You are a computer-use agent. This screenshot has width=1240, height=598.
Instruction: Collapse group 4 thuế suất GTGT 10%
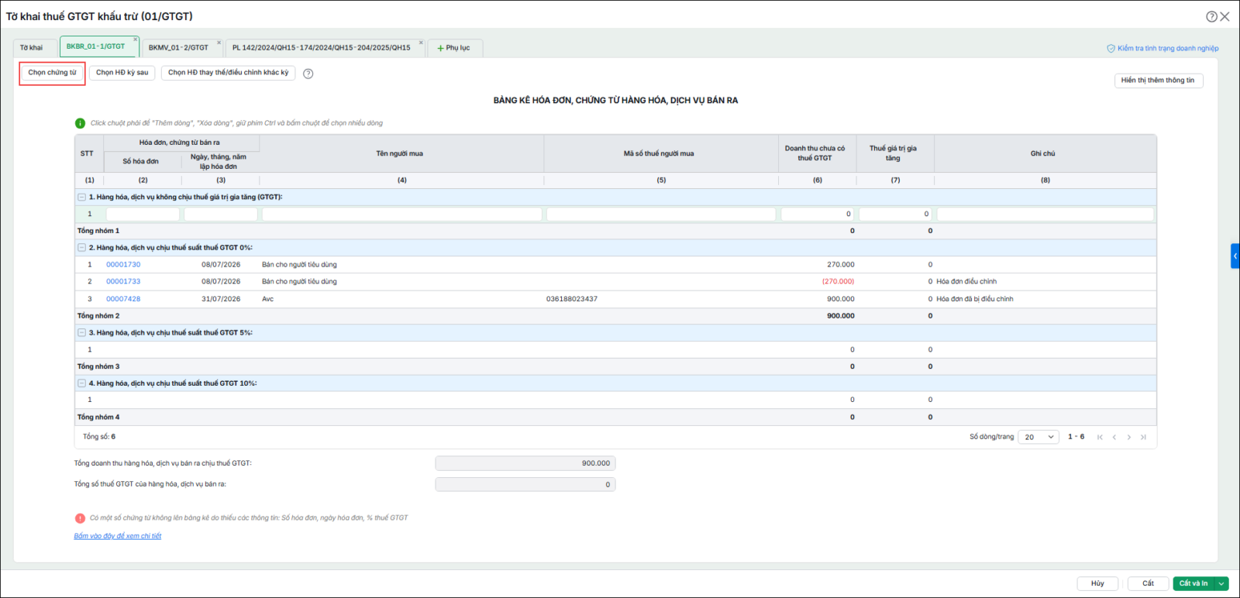click(x=81, y=383)
